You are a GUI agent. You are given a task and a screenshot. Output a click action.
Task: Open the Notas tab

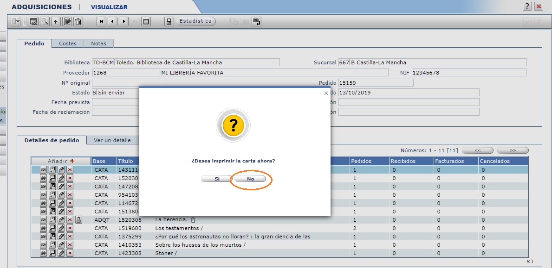(x=98, y=44)
